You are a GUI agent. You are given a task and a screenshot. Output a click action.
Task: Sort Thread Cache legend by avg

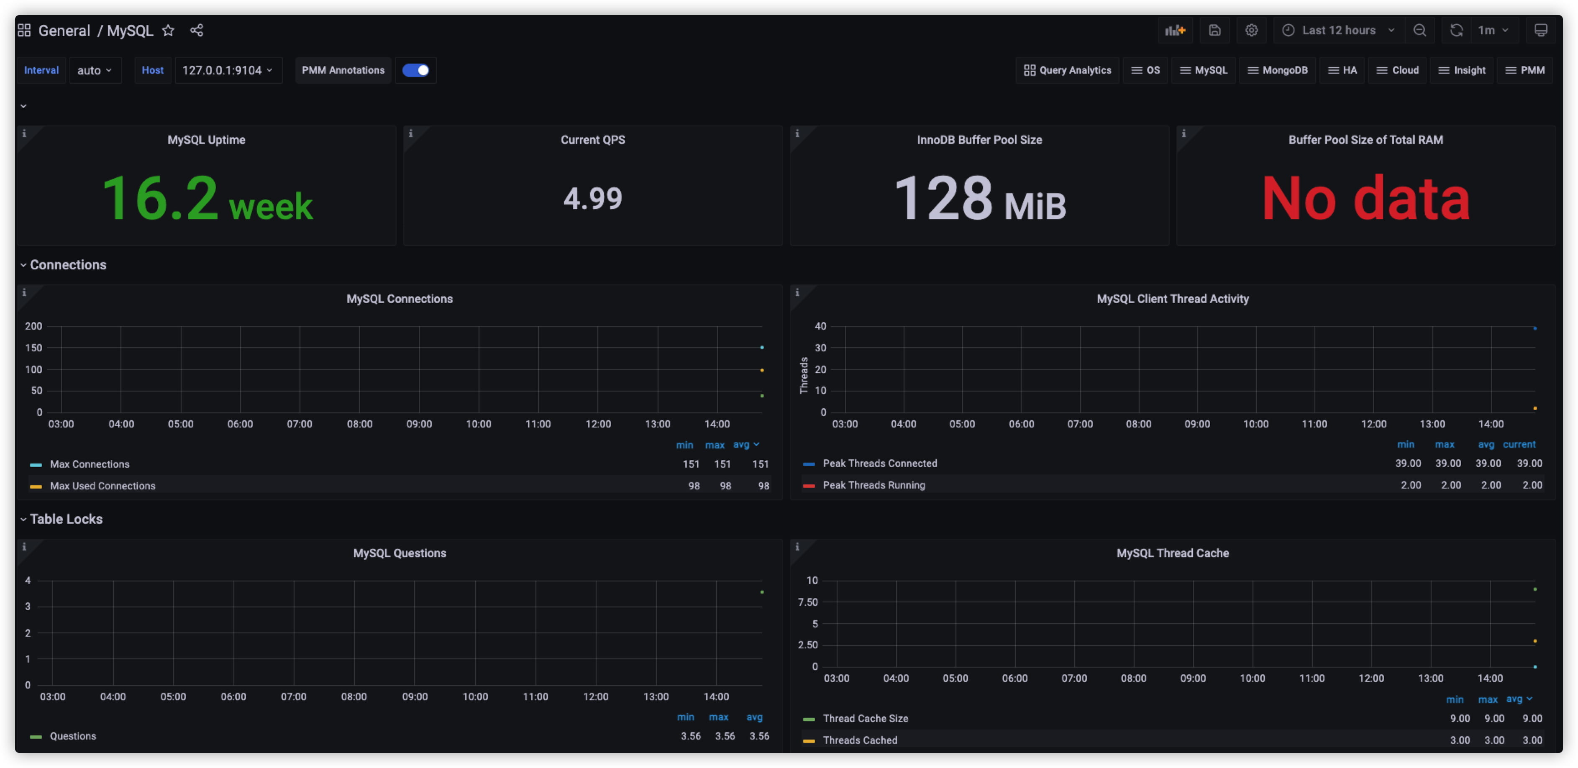click(1519, 699)
